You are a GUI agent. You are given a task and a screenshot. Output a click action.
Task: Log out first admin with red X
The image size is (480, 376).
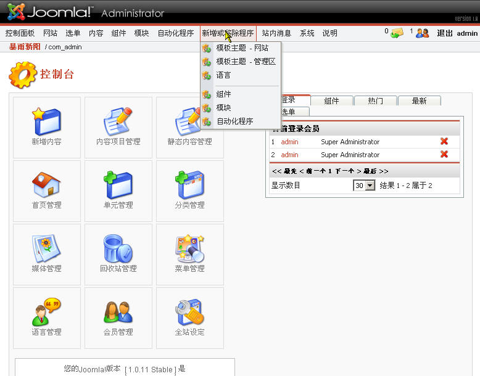[x=444, y=141]
